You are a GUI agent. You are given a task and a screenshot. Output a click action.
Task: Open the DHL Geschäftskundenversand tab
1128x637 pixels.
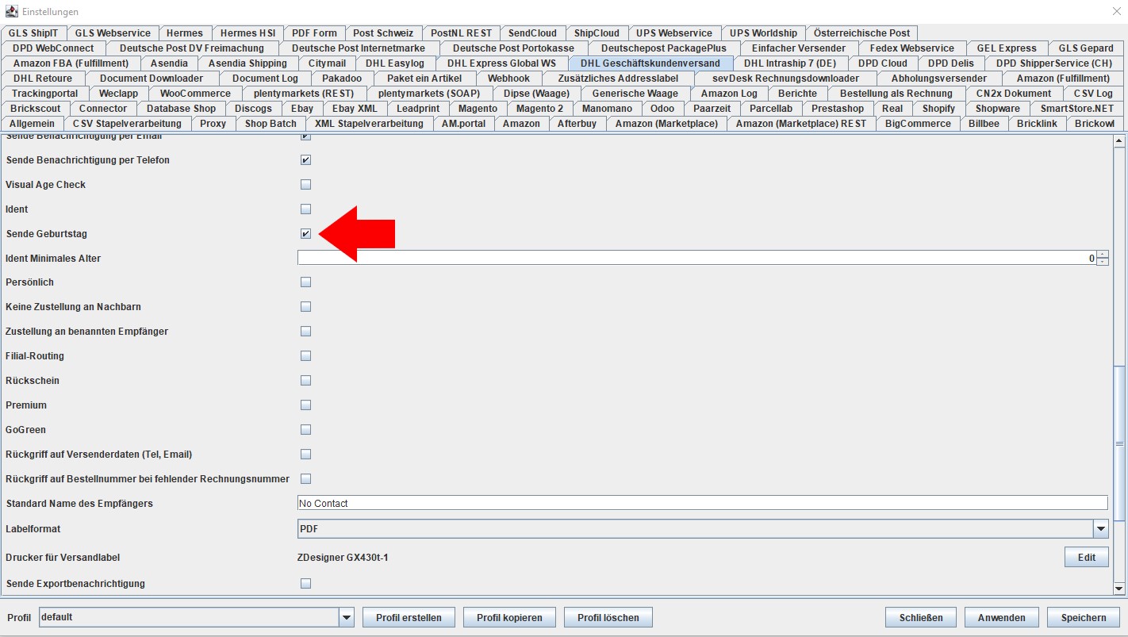[650, 63]
